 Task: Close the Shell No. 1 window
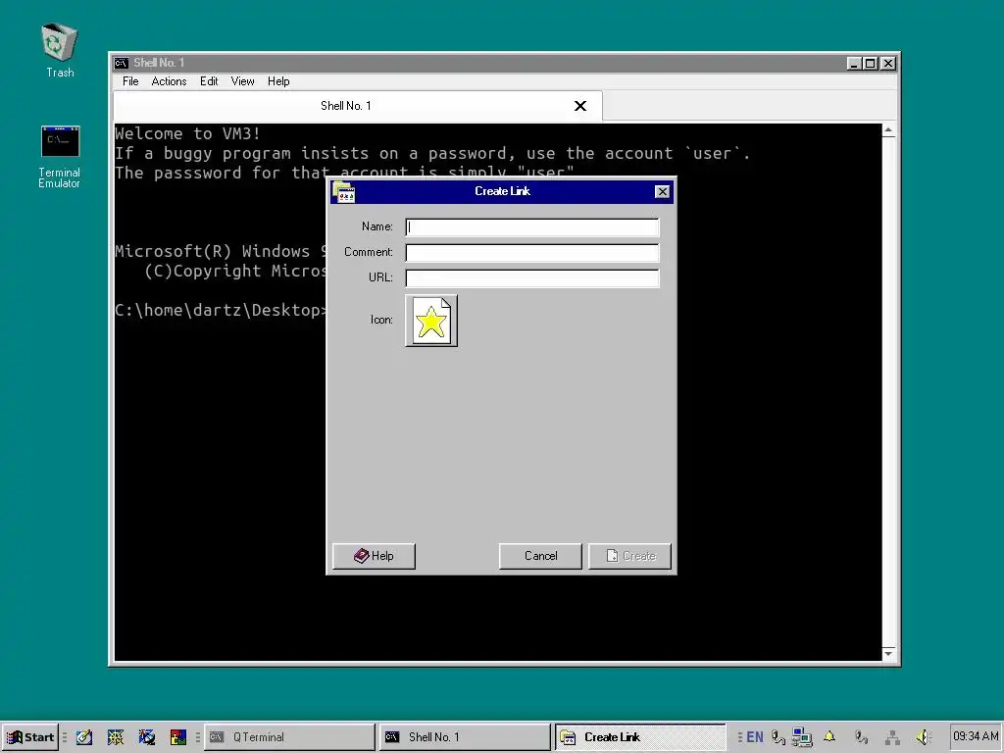888,64
